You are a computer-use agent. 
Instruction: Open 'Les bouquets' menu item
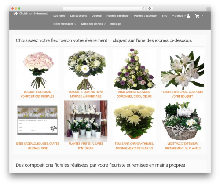tap(78, 16)
